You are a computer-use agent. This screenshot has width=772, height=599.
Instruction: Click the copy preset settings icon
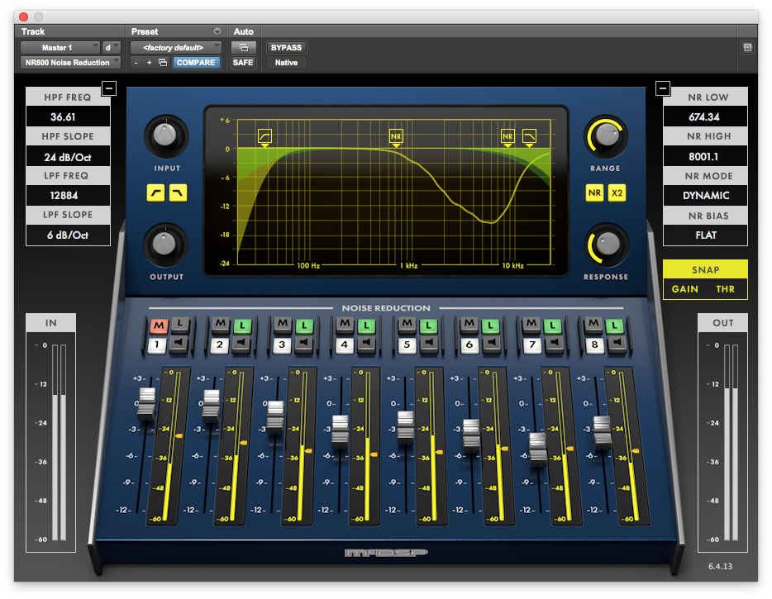[163, 63]
